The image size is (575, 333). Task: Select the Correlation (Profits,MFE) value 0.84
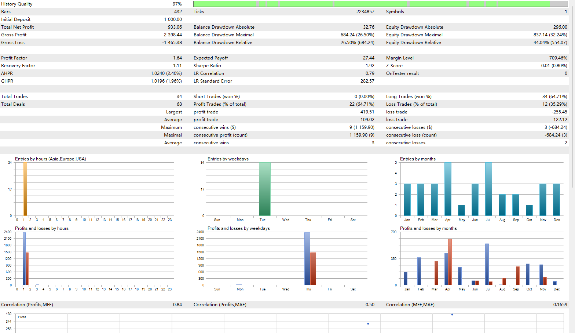pos(177,304)
